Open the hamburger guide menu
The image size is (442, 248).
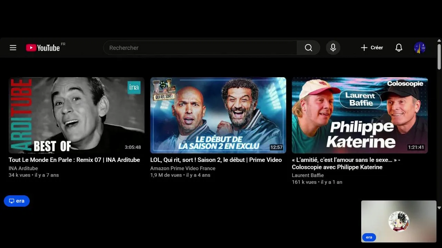pos(13,48)
